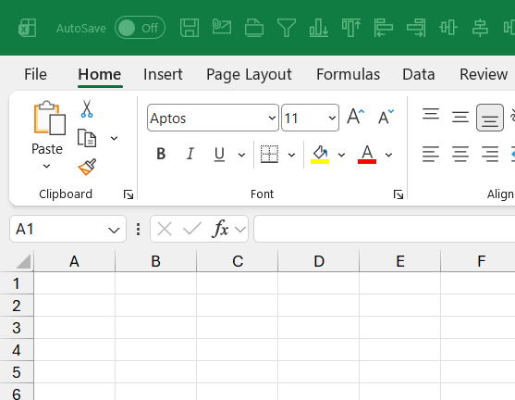Toggle Center text alignment

pyautogui.click(x=460, y=154)
